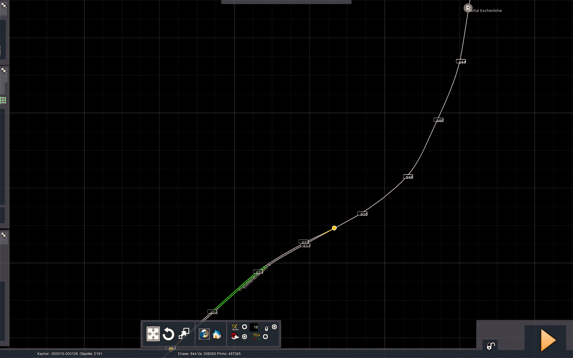This screenshot has height=358, width=573.
Task: Toggle the magnet snap radio button
Action: pyautogui.click(x=244, y=337)
